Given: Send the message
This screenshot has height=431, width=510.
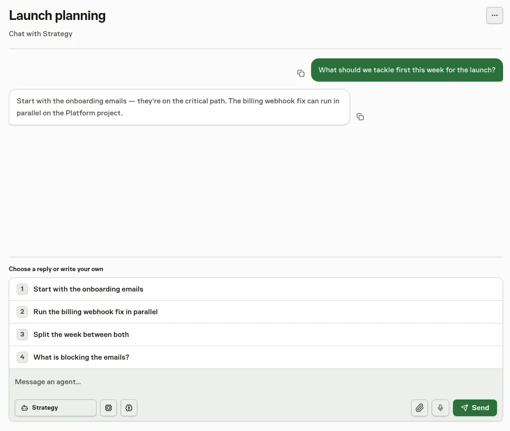Looking at the screenshot, I should (x=475, y=408).
